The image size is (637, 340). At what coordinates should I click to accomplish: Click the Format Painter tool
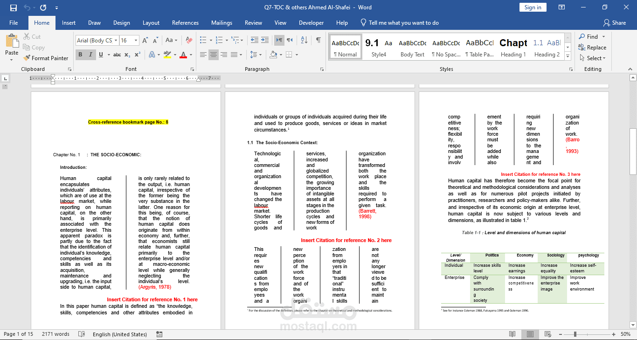pyautogui.click(x=46, y=58)
